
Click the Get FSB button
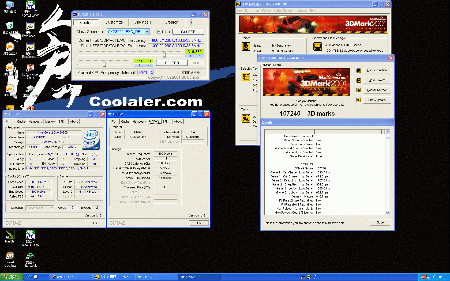(x=188, y=32)
